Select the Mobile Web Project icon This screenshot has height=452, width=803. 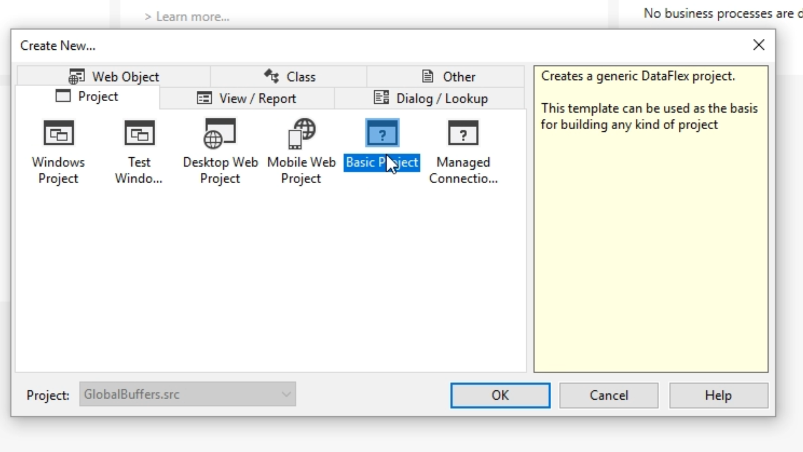[x=301, y=134]
